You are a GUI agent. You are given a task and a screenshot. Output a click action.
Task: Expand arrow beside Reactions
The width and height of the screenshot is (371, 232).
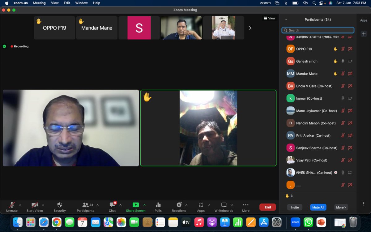point(186,205)
